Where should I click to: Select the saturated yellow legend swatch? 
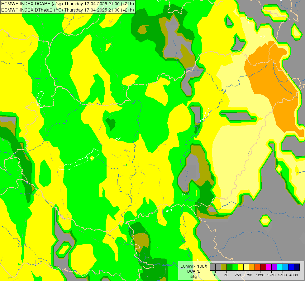[241, 267]
